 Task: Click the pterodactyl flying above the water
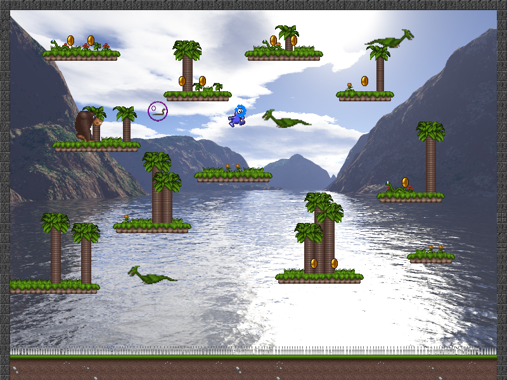151,275
